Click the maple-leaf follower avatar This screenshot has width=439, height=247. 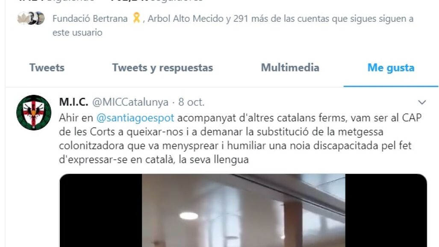[x=22, y=18]
